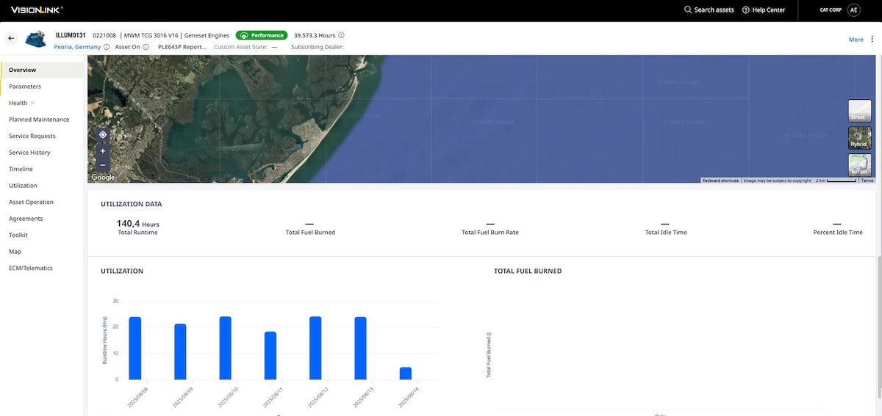Viewport: 882px width, 416px height.
Task: Expand the Health sidebar section
Action: [32, 103]
